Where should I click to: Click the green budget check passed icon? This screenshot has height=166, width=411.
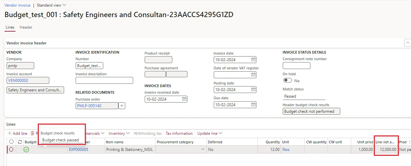point(26,150)
